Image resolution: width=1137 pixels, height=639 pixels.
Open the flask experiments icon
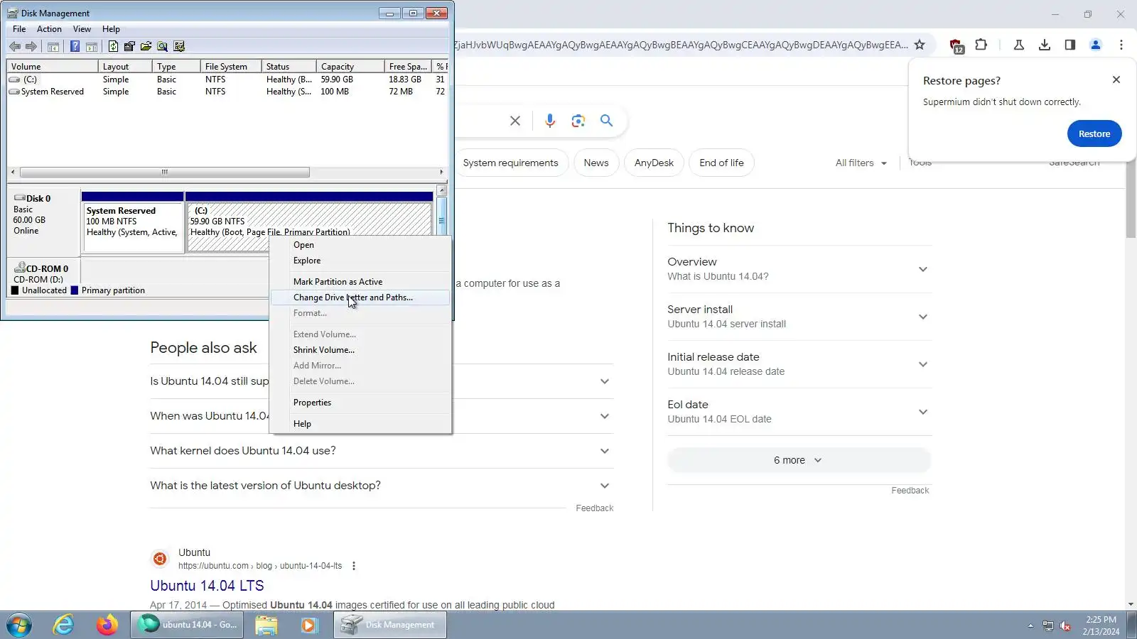click(1018, 45)
